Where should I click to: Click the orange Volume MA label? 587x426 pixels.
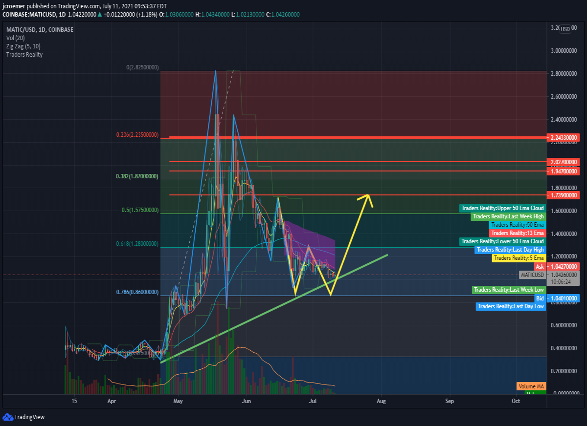pos(531,386)
